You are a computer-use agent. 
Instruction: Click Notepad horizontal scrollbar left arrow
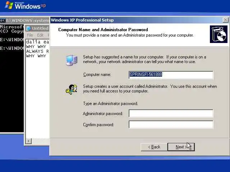point(29,141)
